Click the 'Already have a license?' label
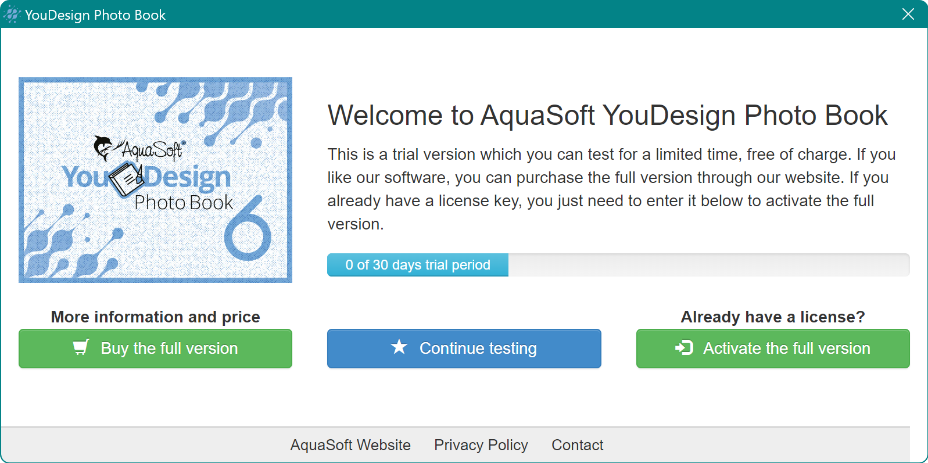The width and height of the screenshot is (928, 463). click(772, 317)
